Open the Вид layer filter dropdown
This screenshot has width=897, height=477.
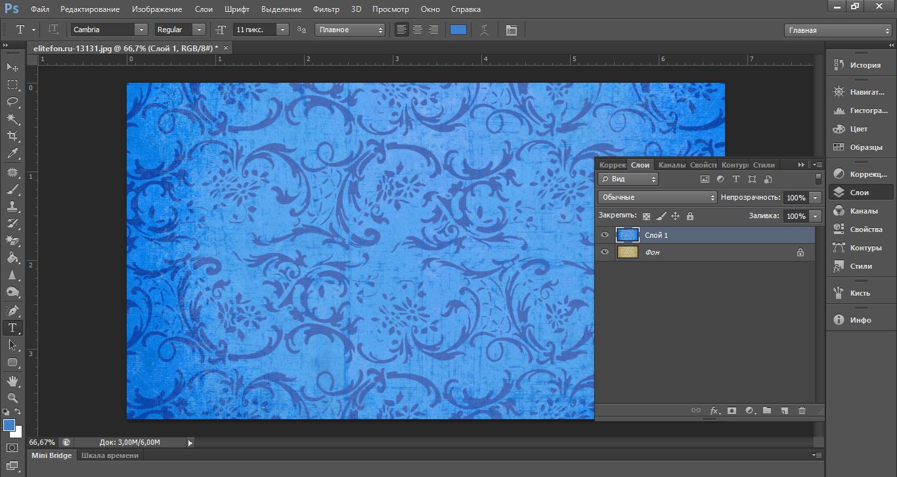pos(628,179)
